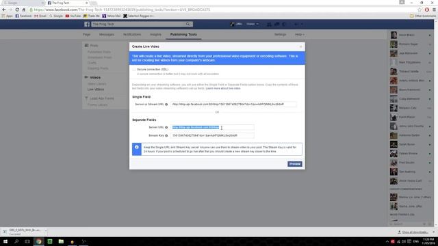The height and width of the screenshot is (246, 438).
Task: Click the search magnifier in Facebook search bar
Action: point(188,25)
